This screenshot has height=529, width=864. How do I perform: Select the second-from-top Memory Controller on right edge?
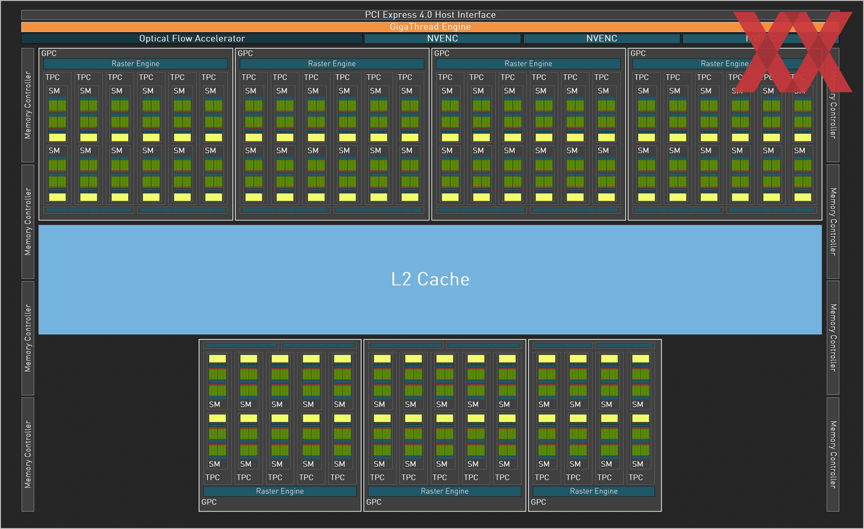833,222
